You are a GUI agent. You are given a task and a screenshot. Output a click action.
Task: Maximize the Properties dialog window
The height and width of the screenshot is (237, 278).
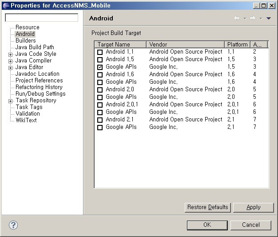[264, 6]
